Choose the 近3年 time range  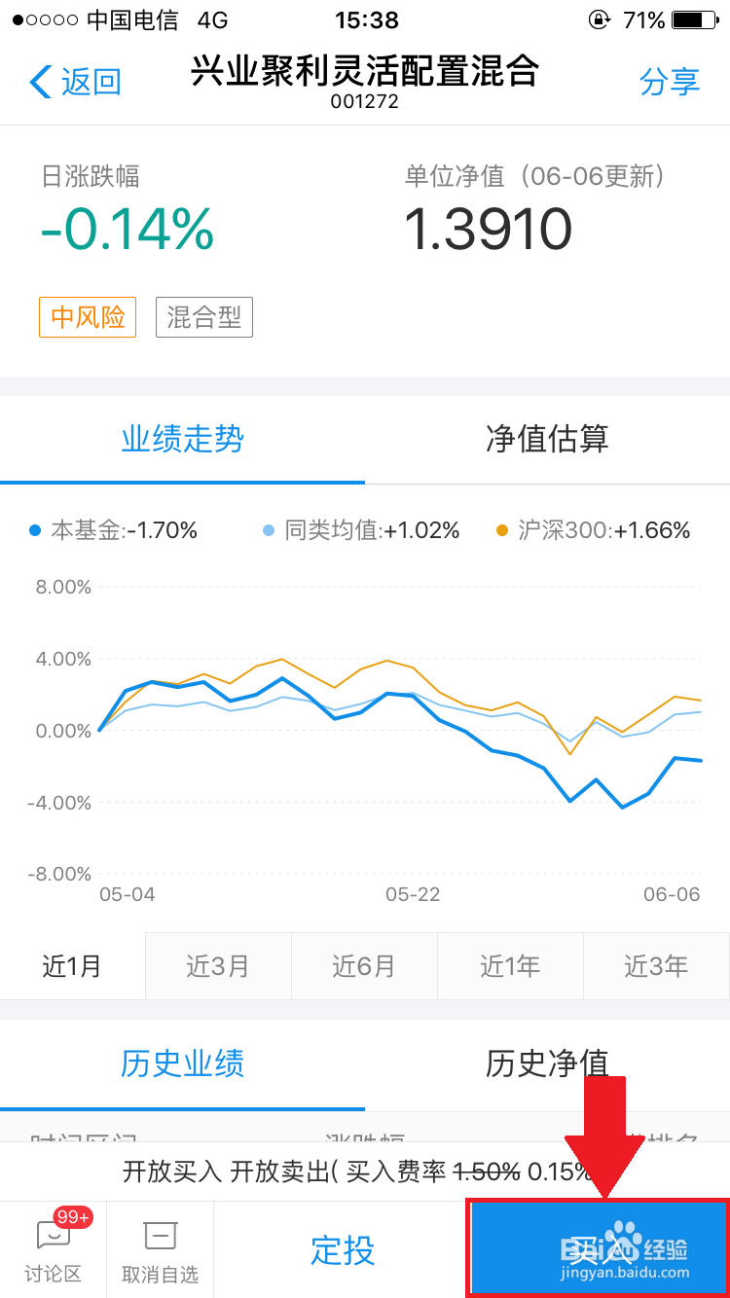click(656, 966)
